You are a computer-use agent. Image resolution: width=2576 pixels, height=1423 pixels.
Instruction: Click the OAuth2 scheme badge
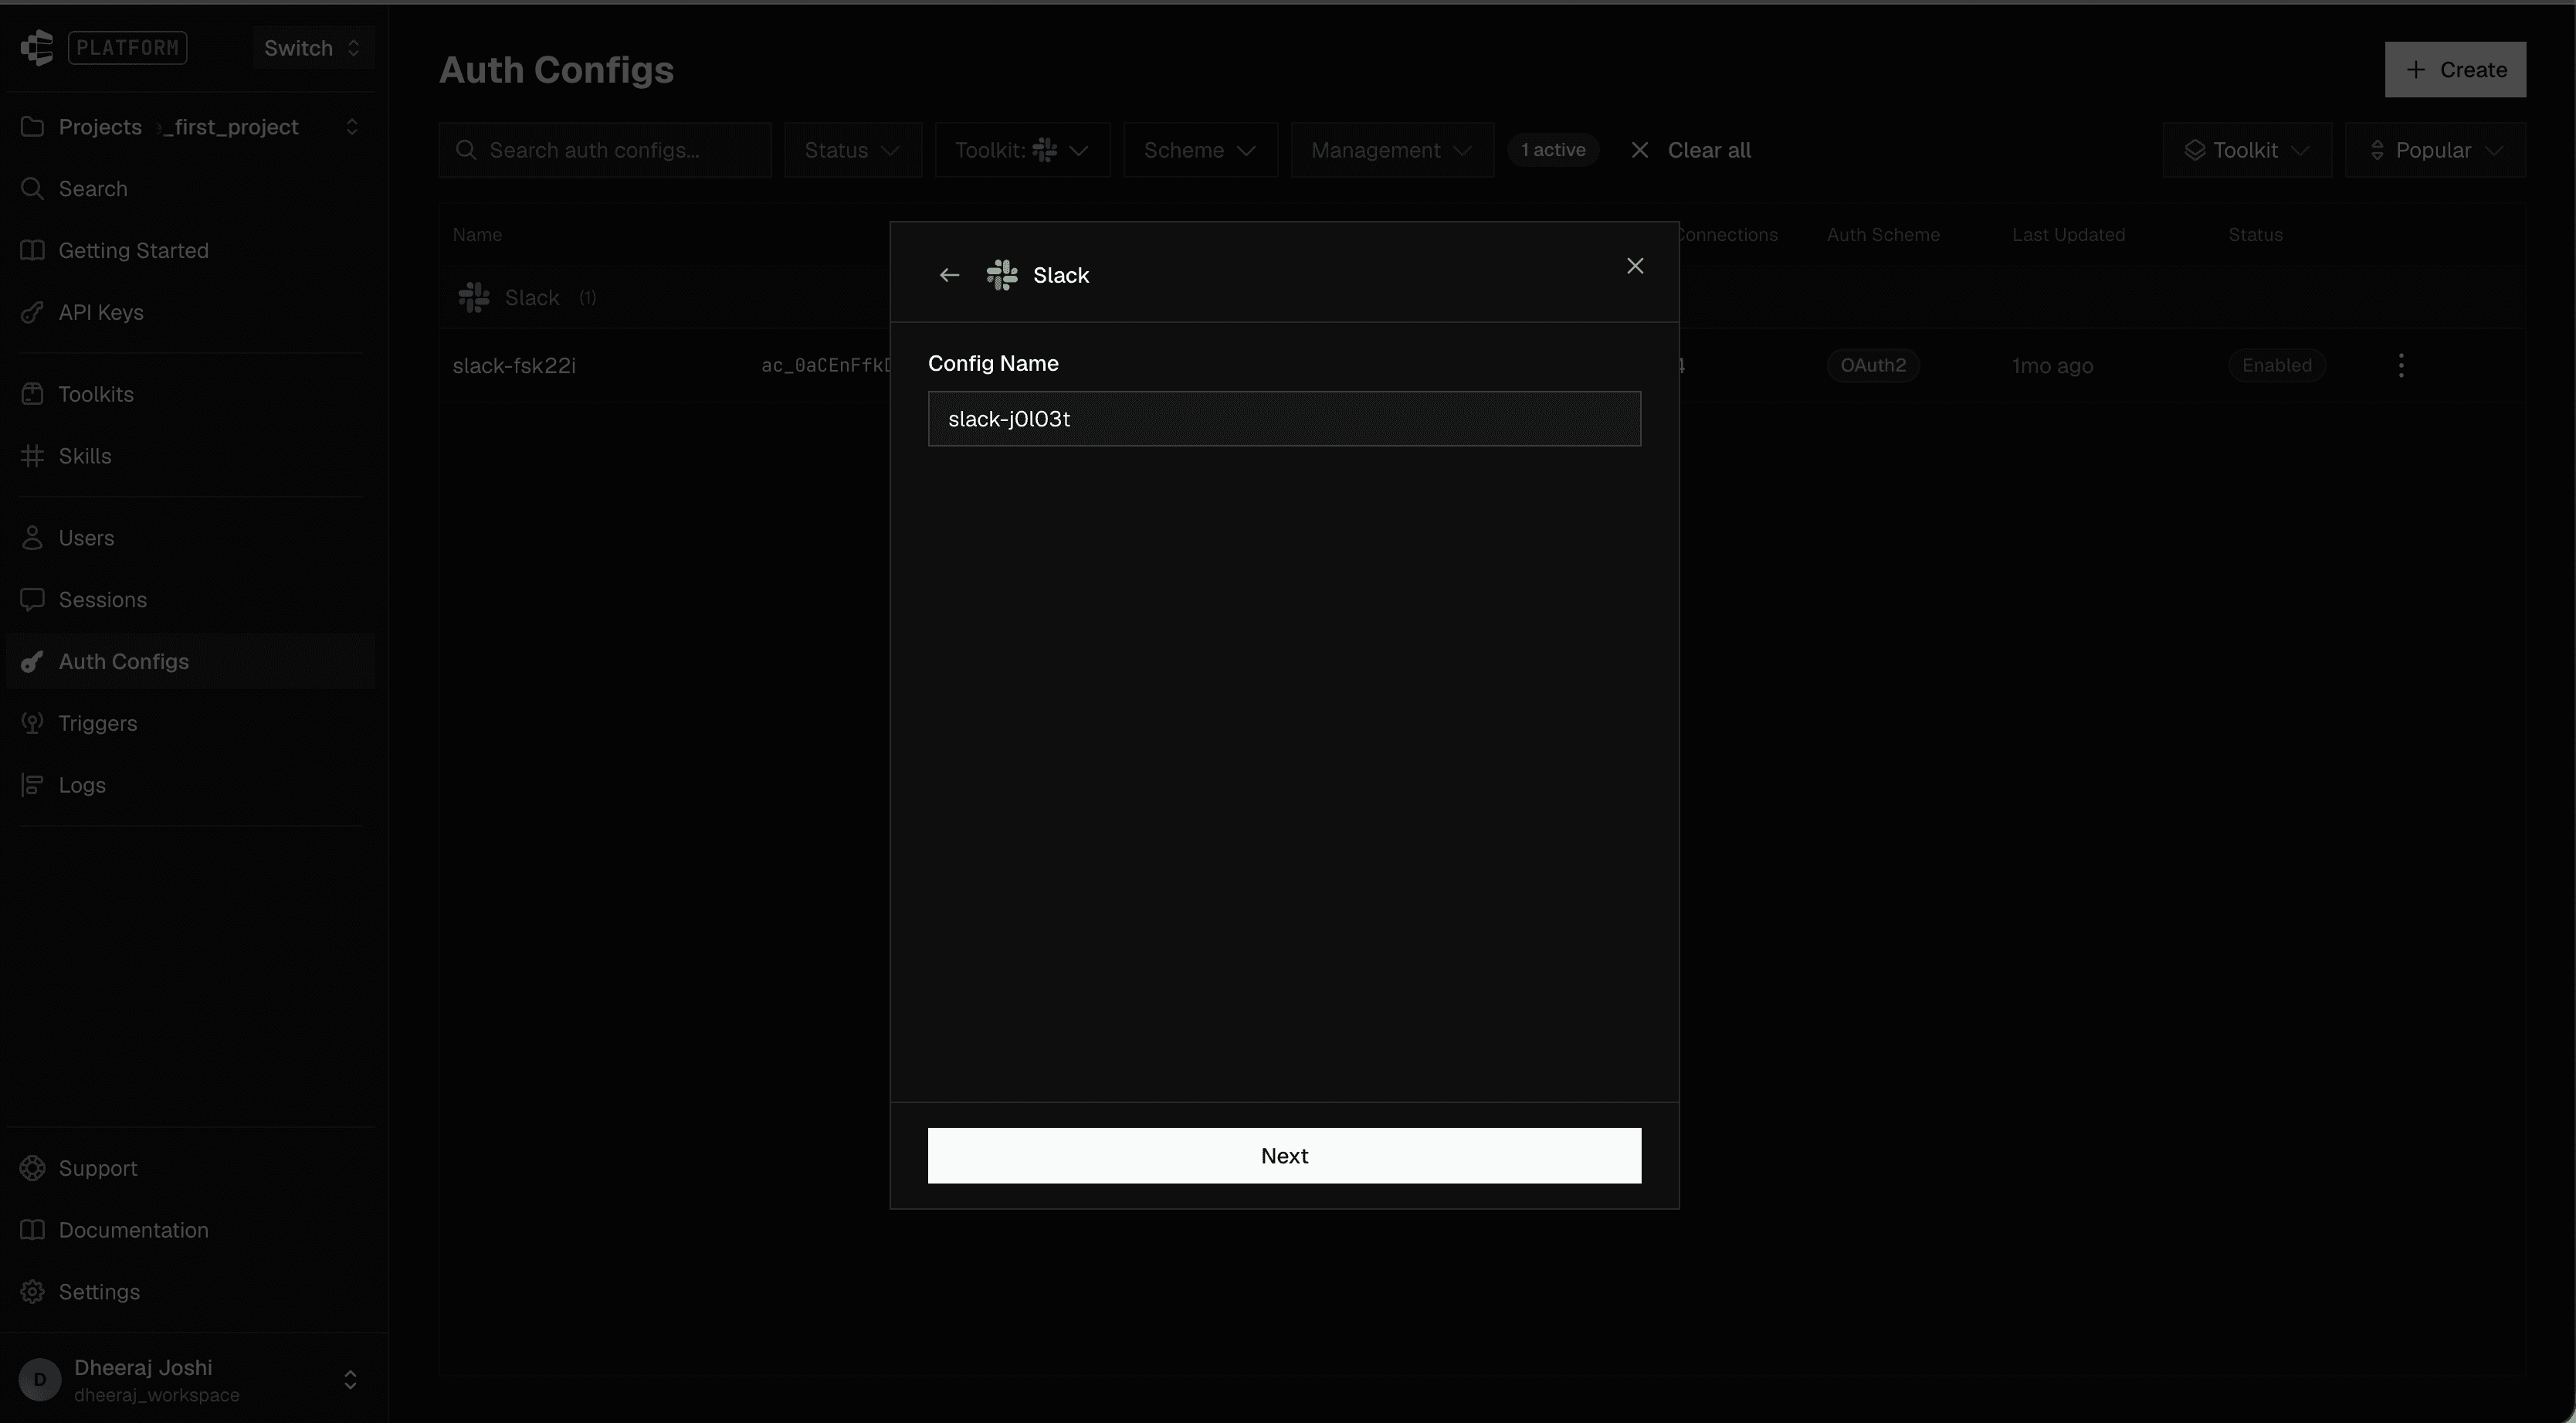click(x=1873, y=365)
